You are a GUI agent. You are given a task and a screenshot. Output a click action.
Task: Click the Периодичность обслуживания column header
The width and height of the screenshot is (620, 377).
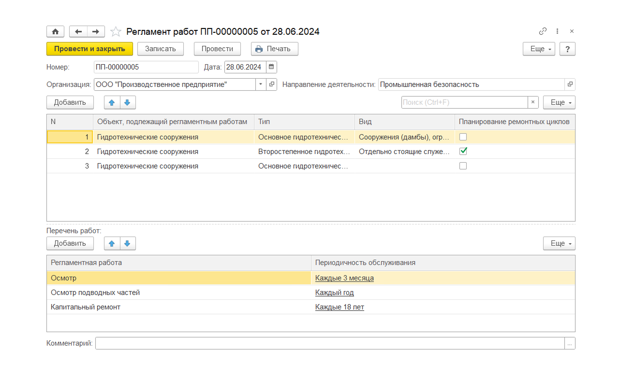tap(443, 263)
